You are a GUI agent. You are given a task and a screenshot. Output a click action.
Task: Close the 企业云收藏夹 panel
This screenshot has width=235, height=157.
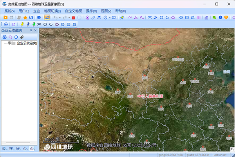[x=35, y=30]
